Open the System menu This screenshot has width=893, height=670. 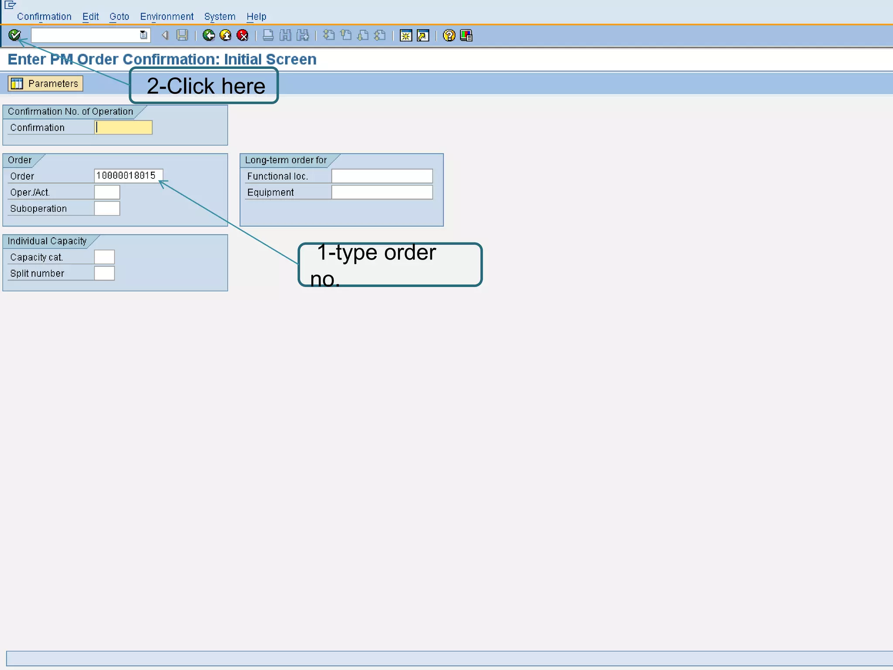(220, 17)
